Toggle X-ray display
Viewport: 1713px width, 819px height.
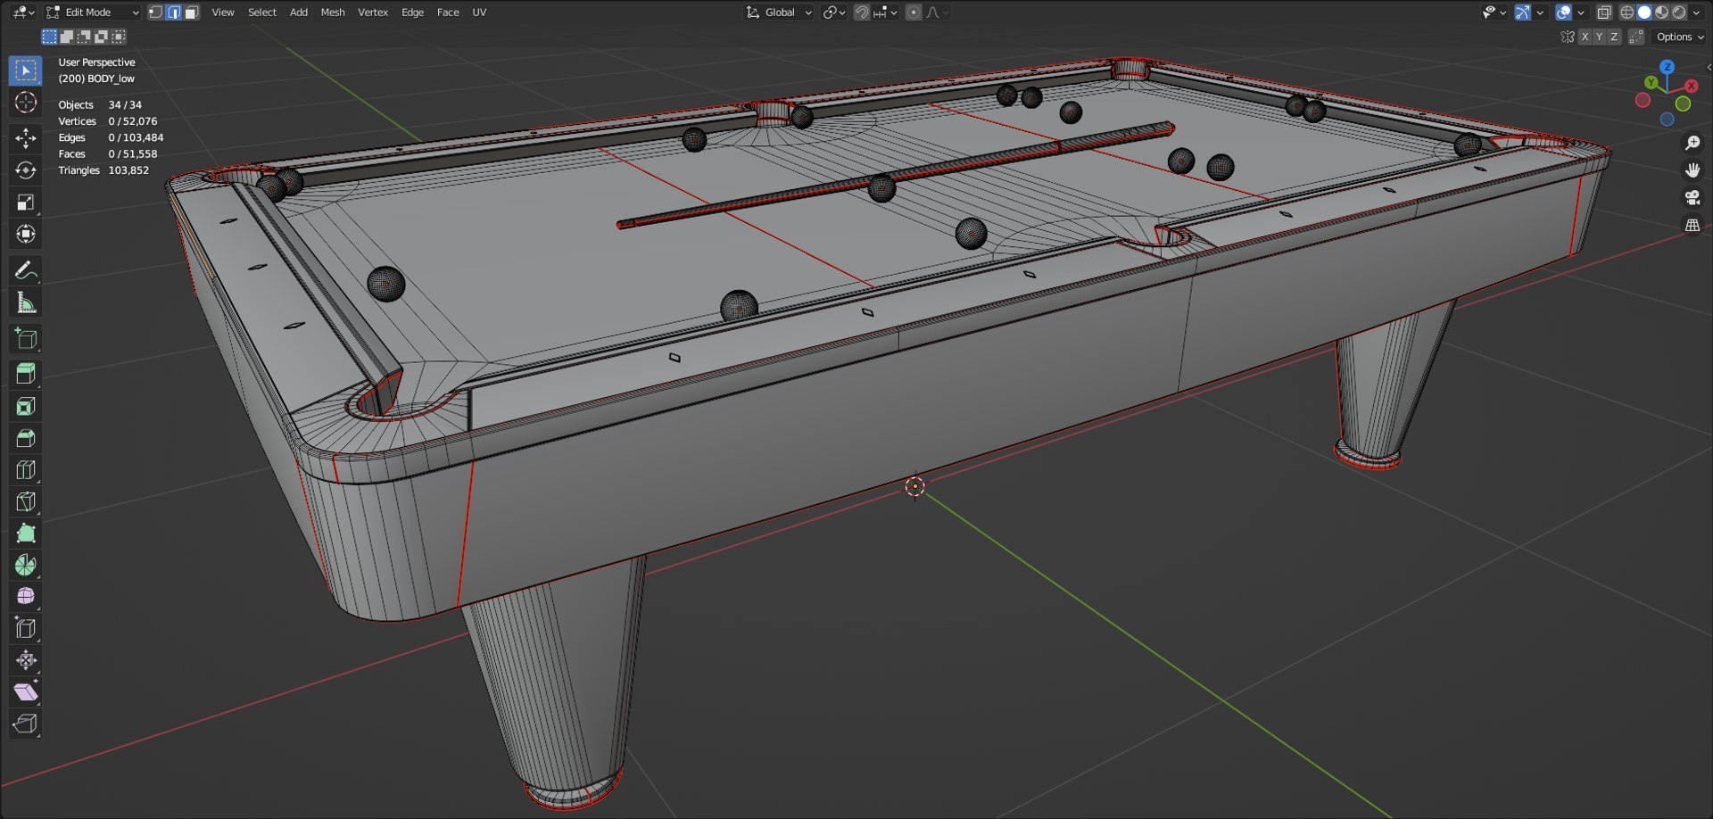click(1603, 12)
